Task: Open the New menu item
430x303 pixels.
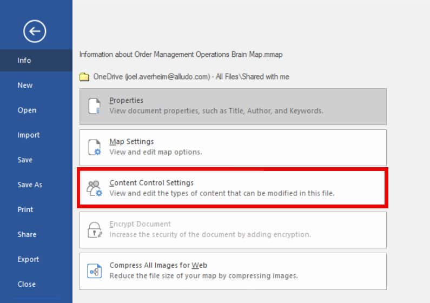Action: coord(25,85)
